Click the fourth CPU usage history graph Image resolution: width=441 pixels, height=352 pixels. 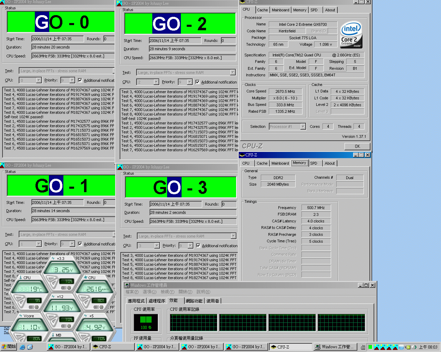(341, 323)
